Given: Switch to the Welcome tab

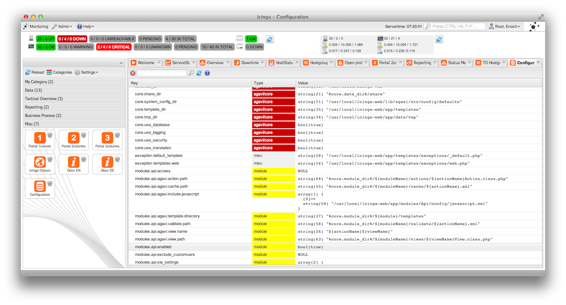Looking at the screenshot, I should click(145, 63).
